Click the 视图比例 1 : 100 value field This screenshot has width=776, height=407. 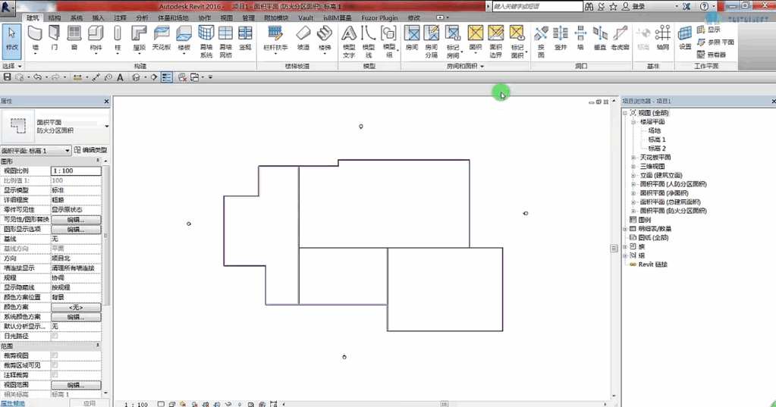click(76, 171)
